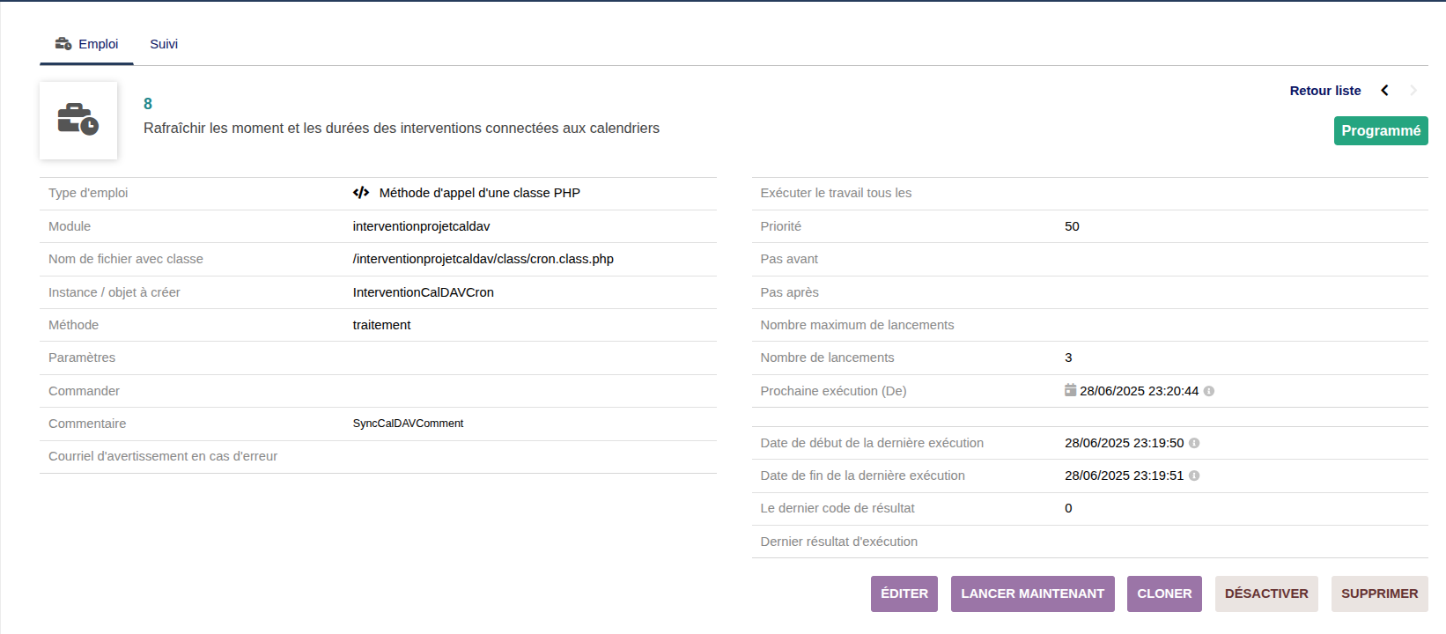Click the Programmé status badge

click(1380, 131)
